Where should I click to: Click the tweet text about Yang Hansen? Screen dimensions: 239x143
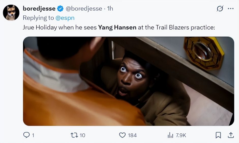coord(119,28)
